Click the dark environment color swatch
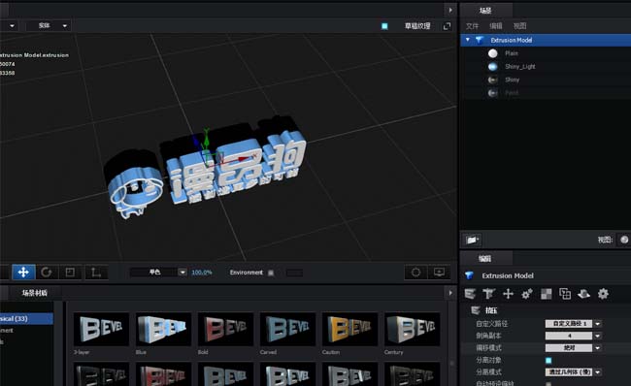Viewport: 631px width, 386px height. click(x=294, y=273)
